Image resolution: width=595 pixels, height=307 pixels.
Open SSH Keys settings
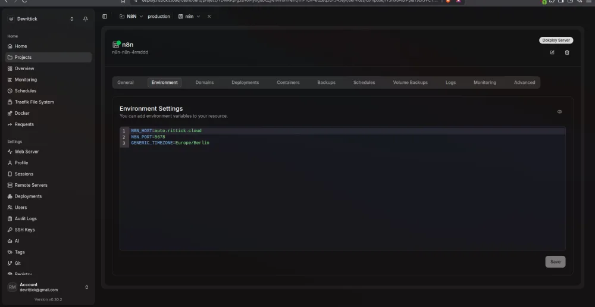coord(48,230)
